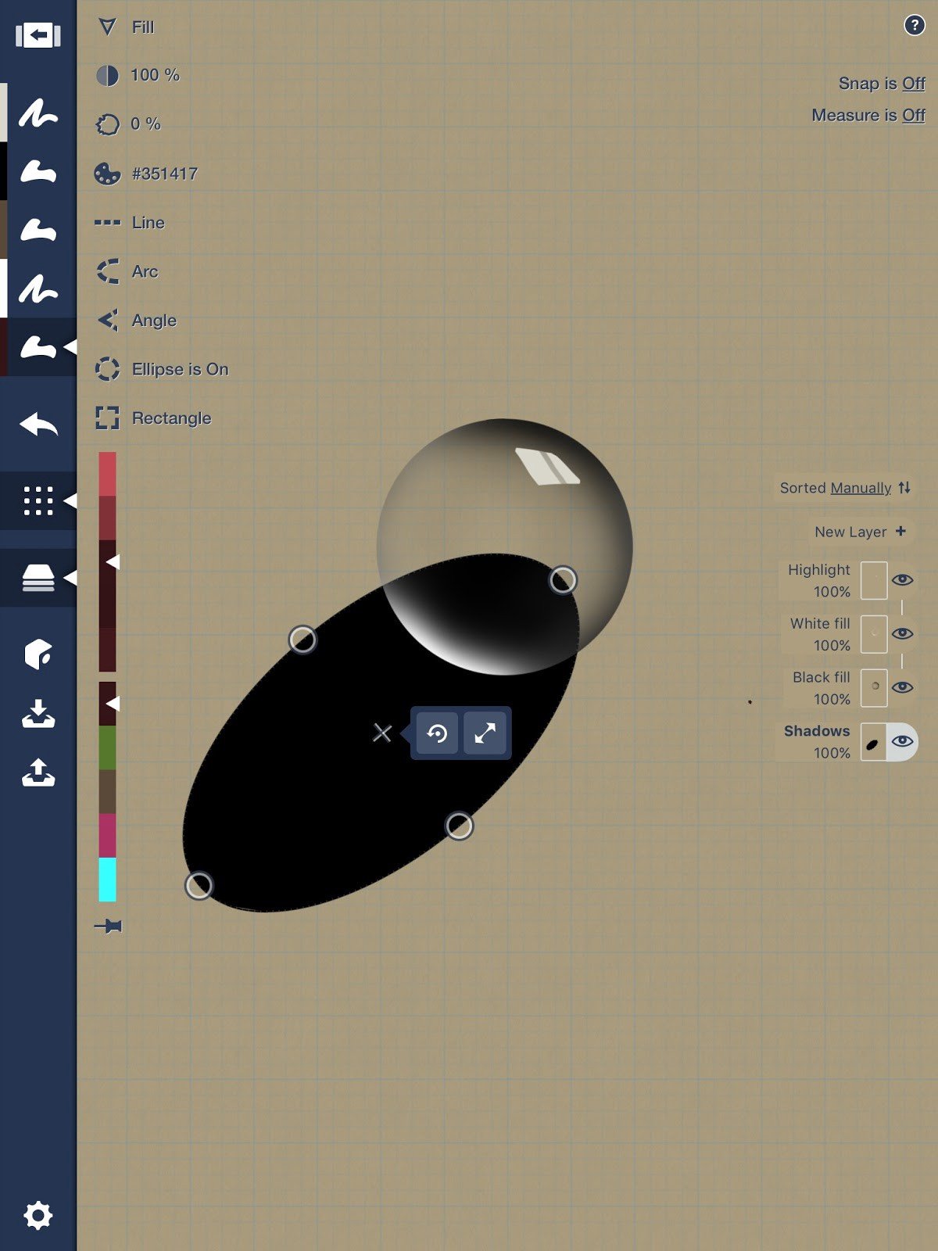This screenshot has width=938, height=1251.
Task: Open the Help question mark
Action: coord(915,25)
